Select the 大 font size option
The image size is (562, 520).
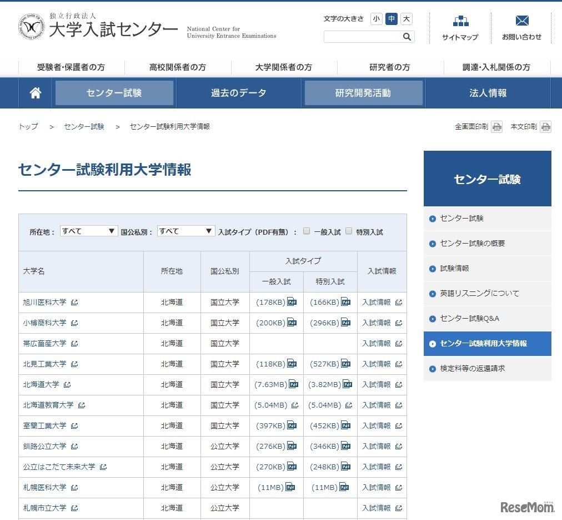(x=405, y=18)
